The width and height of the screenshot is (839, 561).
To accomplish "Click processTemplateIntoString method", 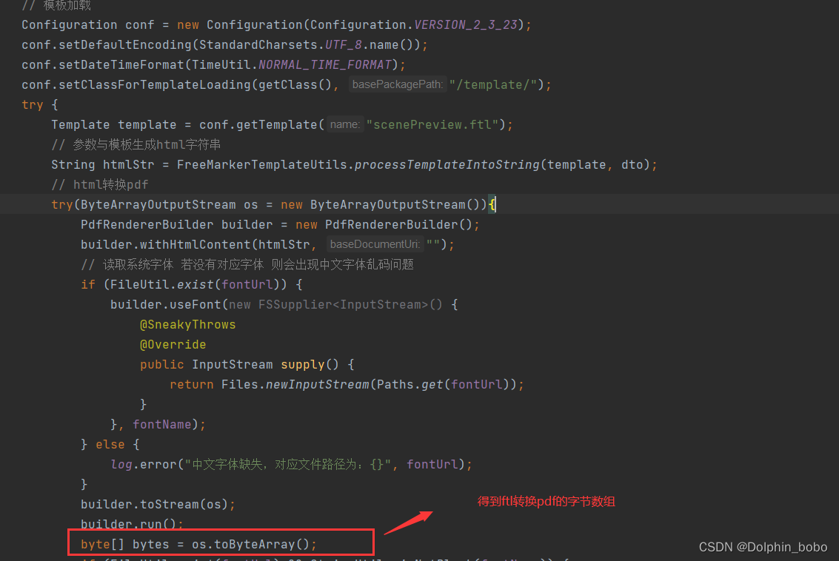I will [447, 165].
